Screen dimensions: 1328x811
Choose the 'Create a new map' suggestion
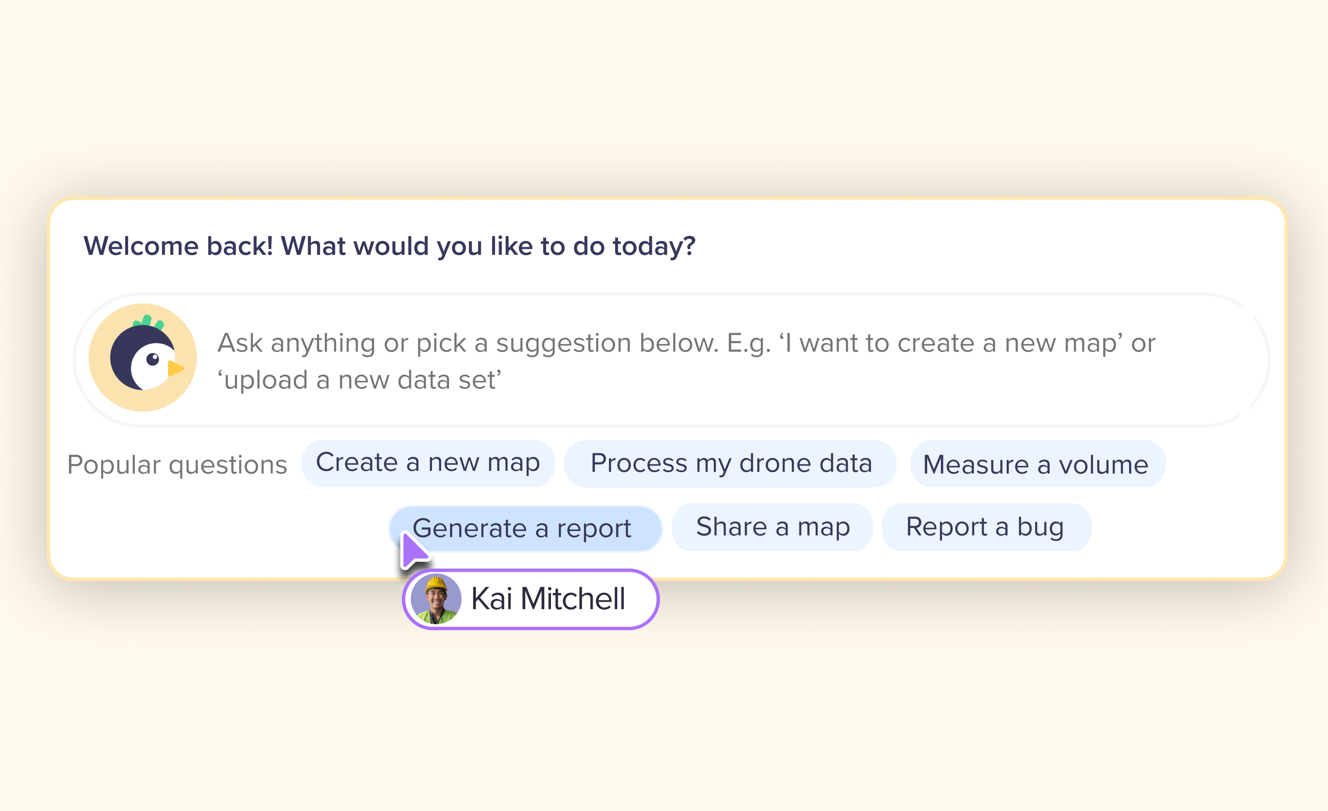pos(428,463)
